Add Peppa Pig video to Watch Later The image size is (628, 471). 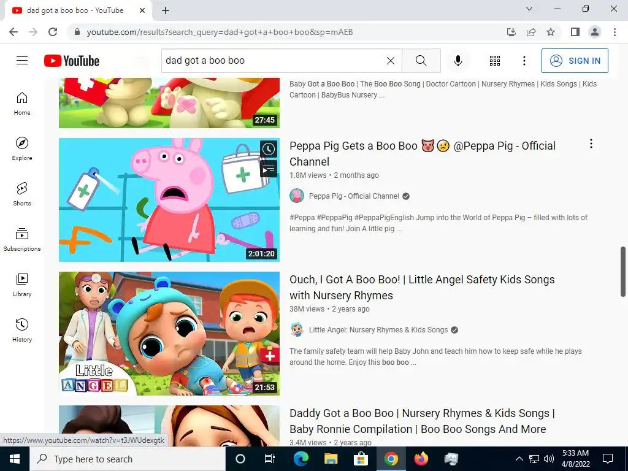269,149
